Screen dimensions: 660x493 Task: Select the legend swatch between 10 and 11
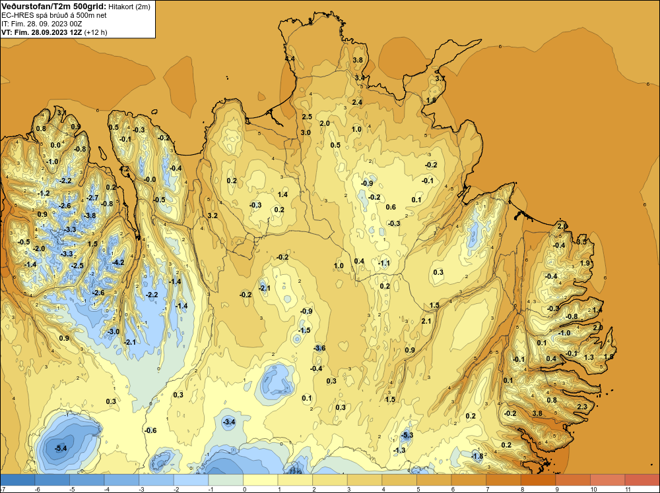pyautogui.click(x=608, y=480)
